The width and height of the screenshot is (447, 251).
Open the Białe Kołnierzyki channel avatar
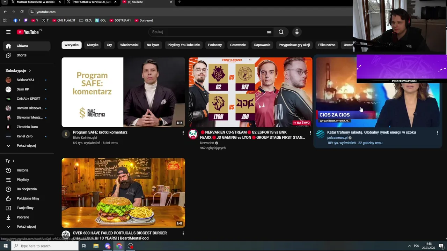click(x=66, y=134)
